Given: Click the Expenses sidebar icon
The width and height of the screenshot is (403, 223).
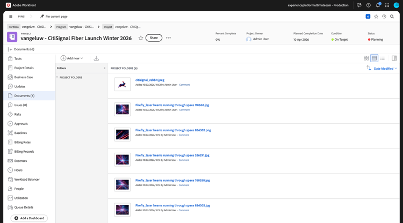Looking at the screenshot, I should pyautogui.click(x=10, y=161).
